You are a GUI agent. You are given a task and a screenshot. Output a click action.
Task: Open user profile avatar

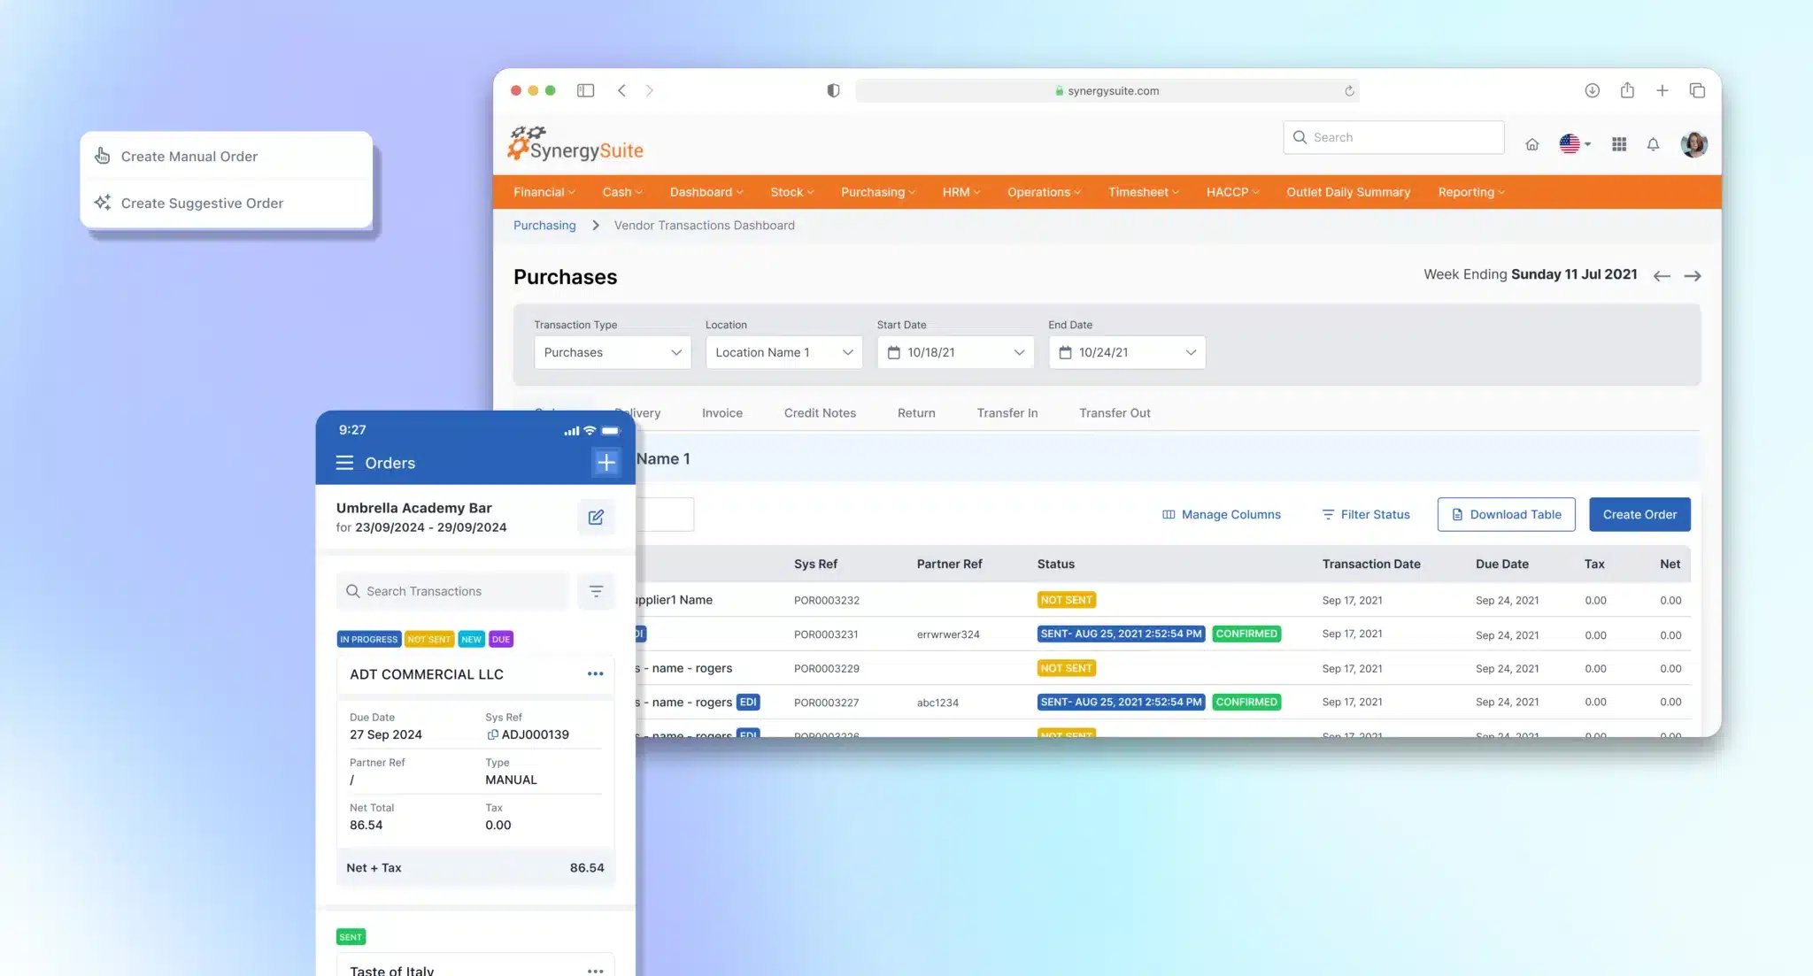click(1693, 144)
